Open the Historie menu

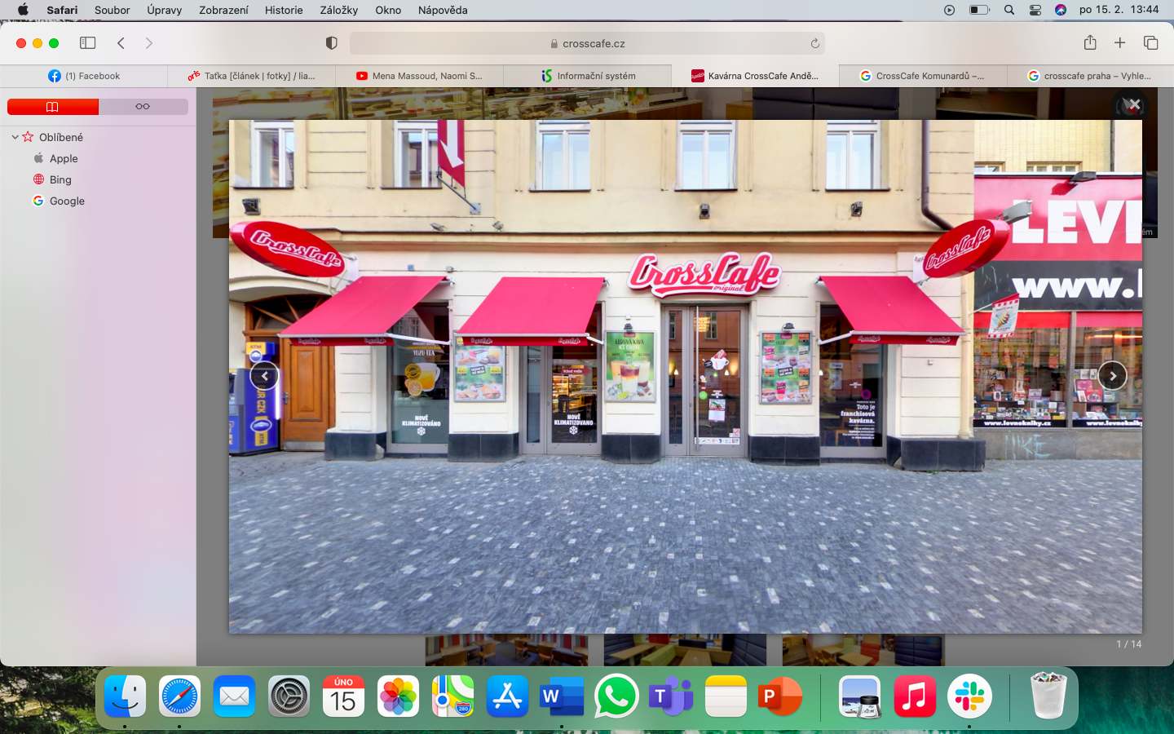coord(284,10)
